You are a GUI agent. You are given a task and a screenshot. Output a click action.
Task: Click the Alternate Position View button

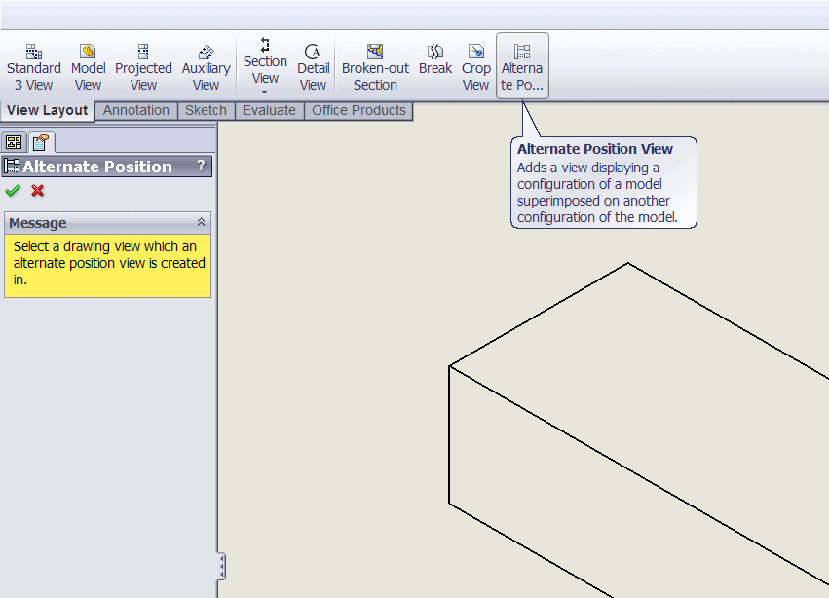point(522,66)
